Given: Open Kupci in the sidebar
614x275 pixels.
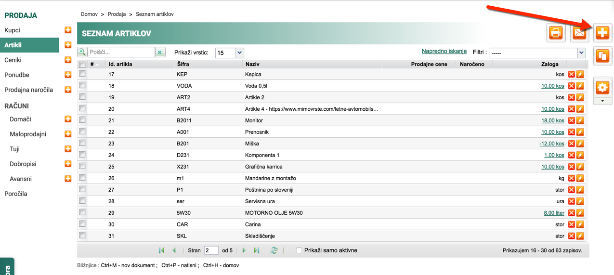Looking at the screenshot, I should coord(12,30).
